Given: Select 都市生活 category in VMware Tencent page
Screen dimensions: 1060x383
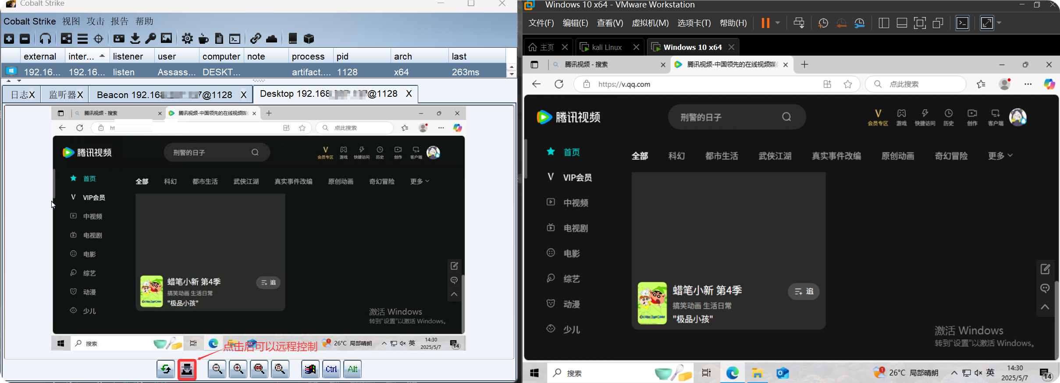Looking at the screenshot, I should click(722, 156).
